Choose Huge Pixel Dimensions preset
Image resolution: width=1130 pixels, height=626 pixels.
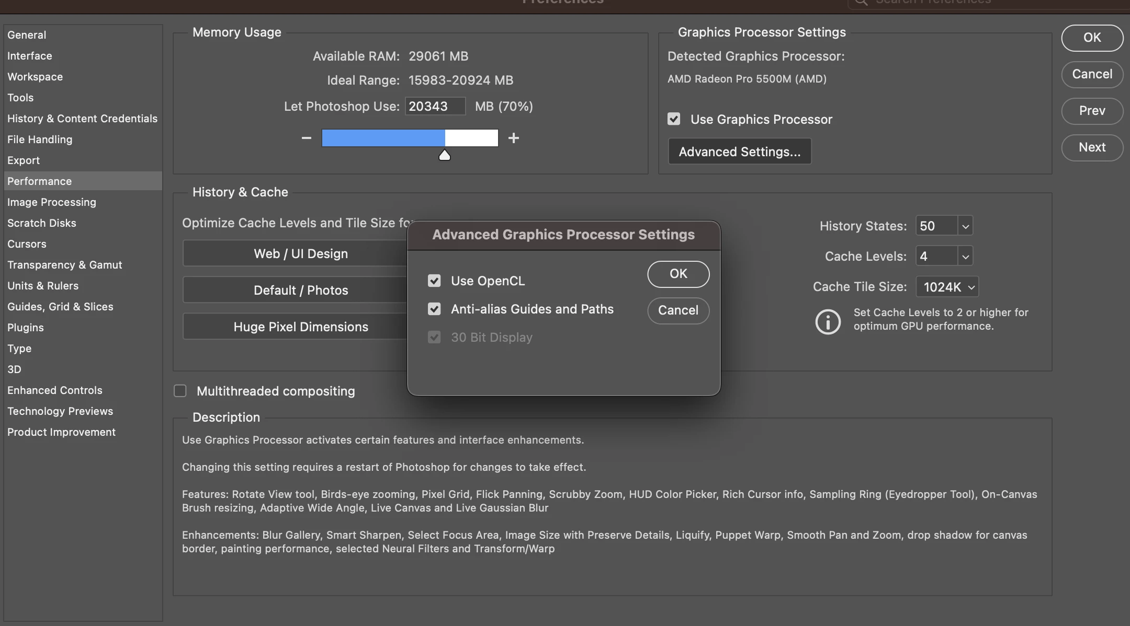pos(300,327)
